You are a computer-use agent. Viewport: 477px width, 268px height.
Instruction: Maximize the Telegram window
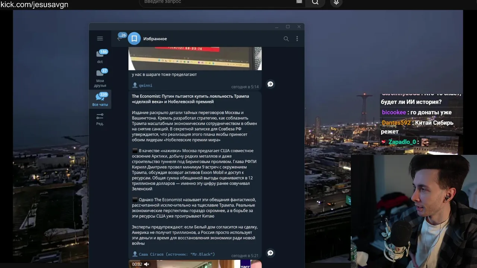tap(288, 27)
